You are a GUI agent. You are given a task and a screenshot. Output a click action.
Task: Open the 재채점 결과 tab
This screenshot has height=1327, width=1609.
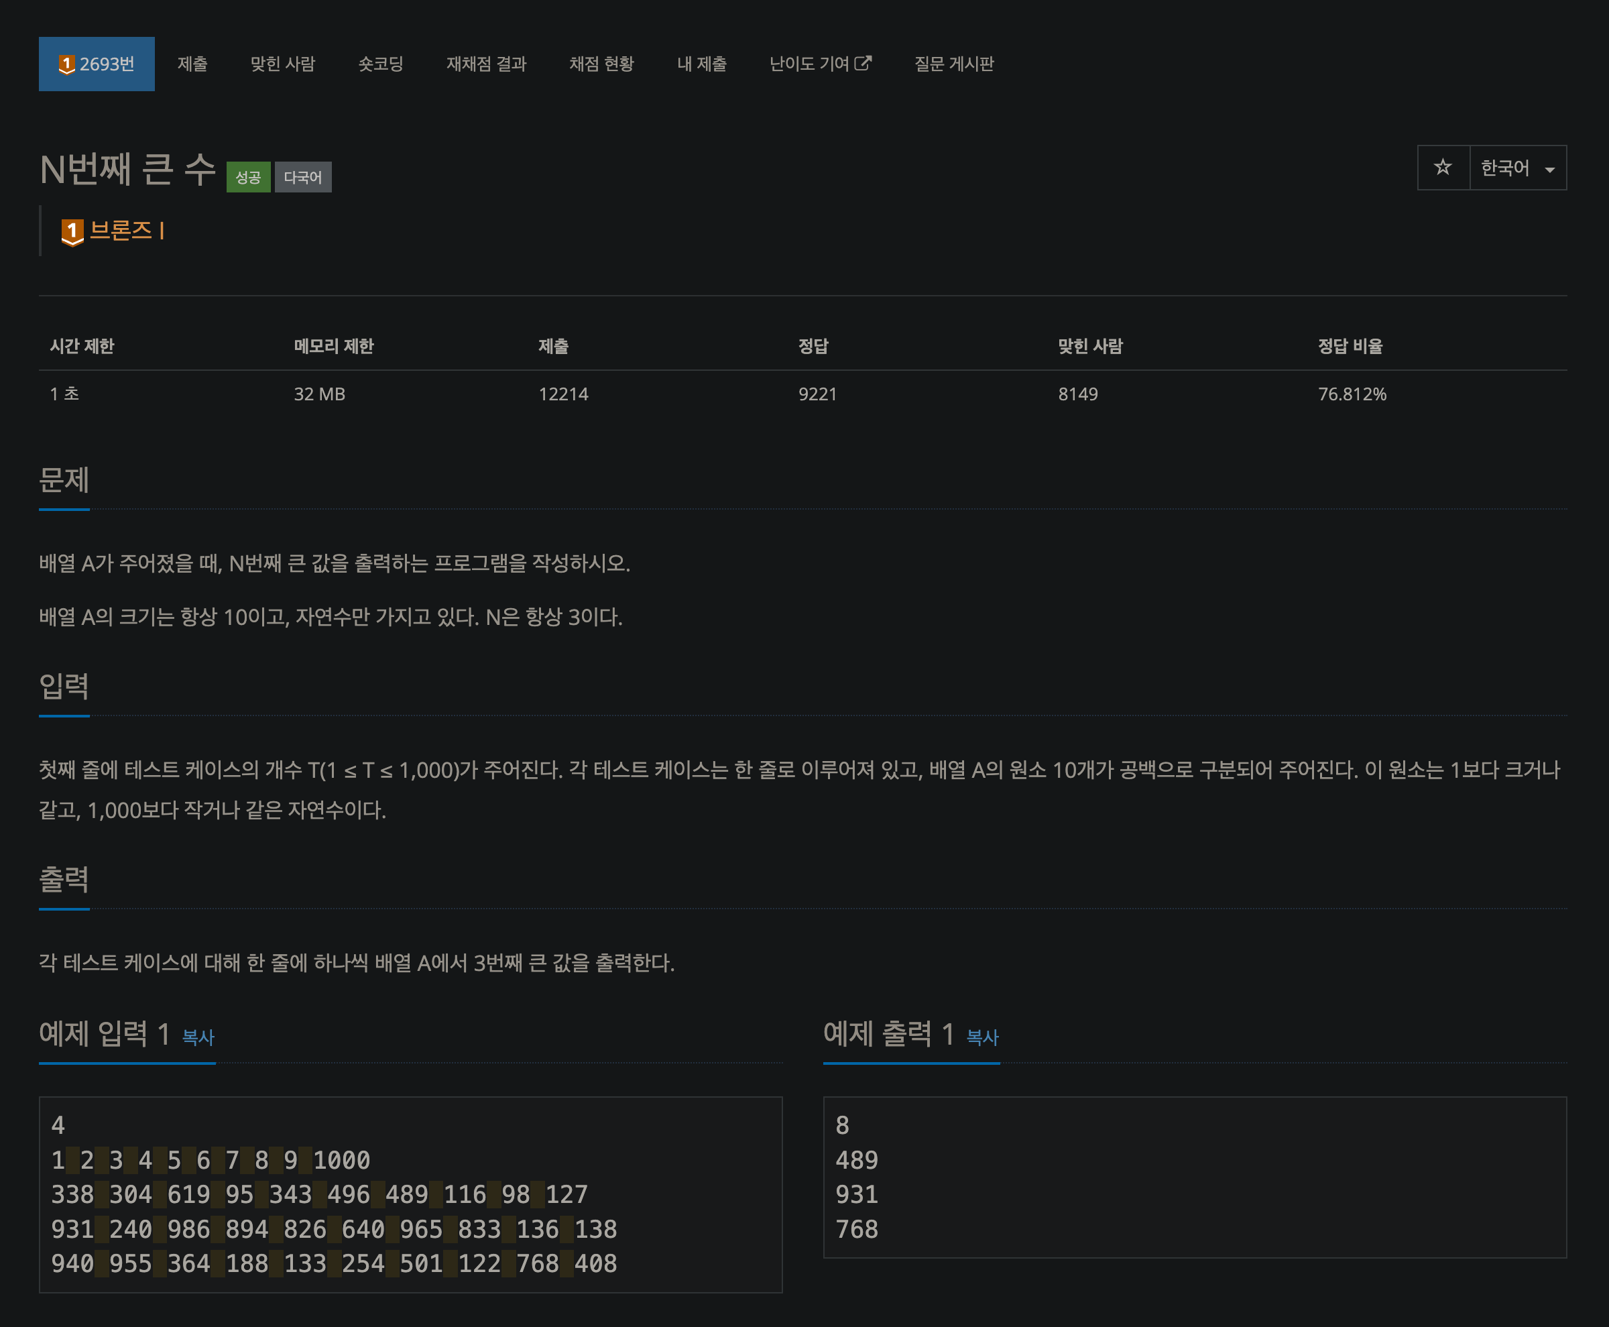[x=486, y=64]
